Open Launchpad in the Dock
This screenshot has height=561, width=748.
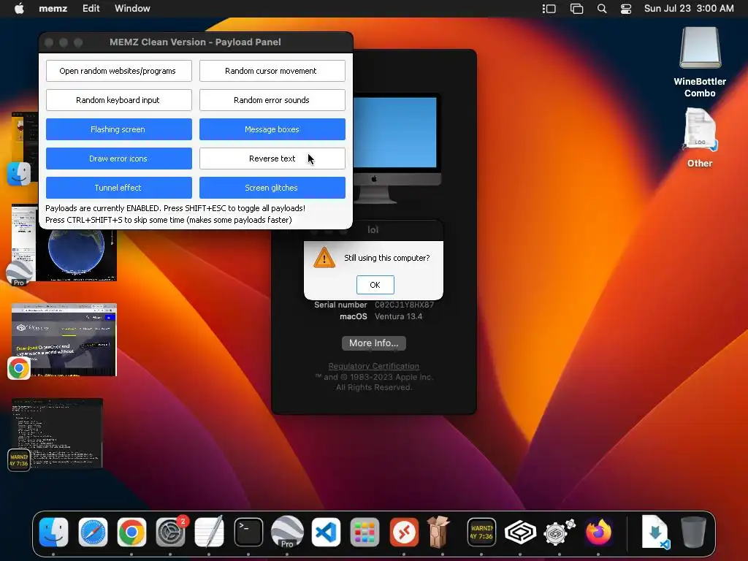(365, 532)
